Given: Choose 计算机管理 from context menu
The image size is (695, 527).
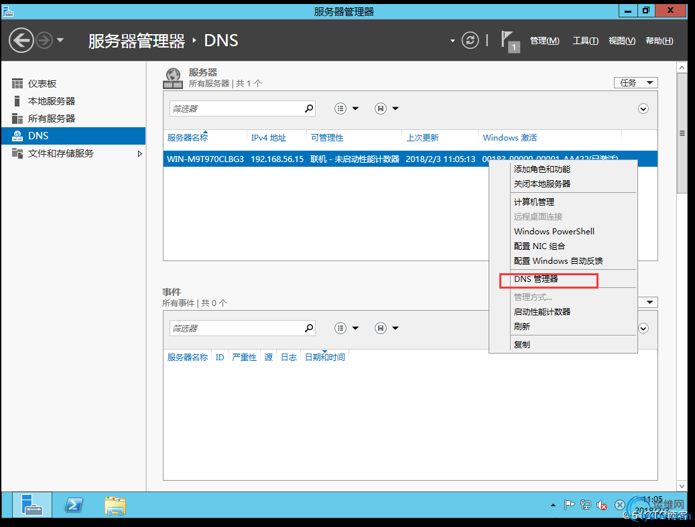Looking at the screenshot, I should 563,202.
